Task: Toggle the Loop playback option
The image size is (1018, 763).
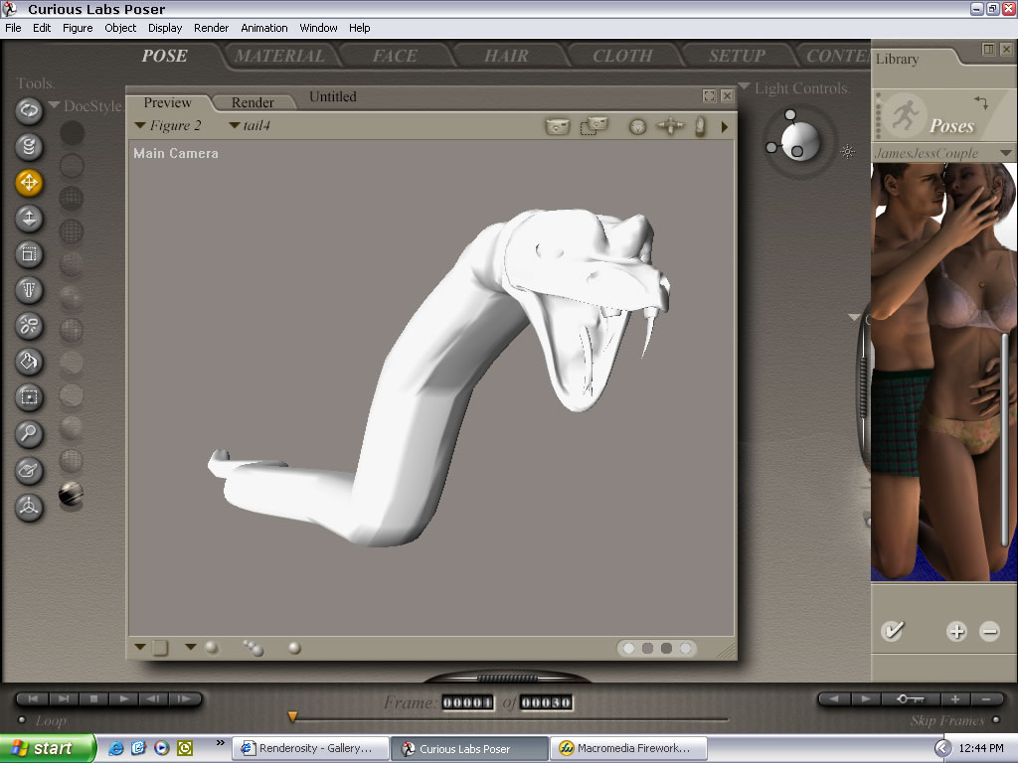Action: pos(22,721)
